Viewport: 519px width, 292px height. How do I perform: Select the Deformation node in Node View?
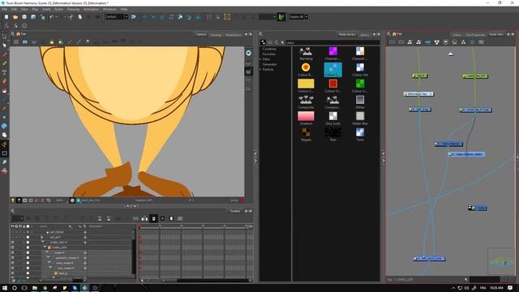click(418, 94)
